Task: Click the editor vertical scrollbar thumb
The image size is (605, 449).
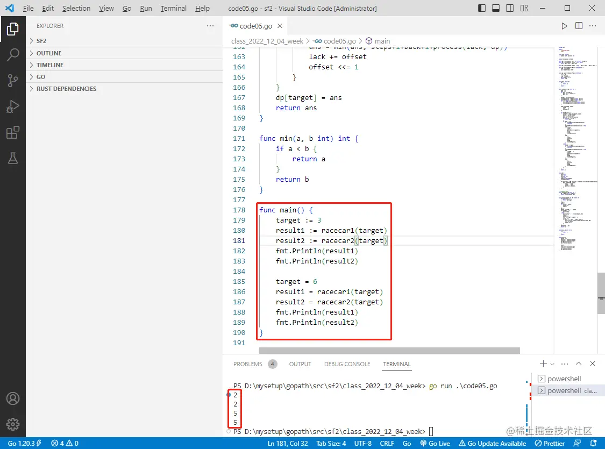Action: (x=601, y=293)
